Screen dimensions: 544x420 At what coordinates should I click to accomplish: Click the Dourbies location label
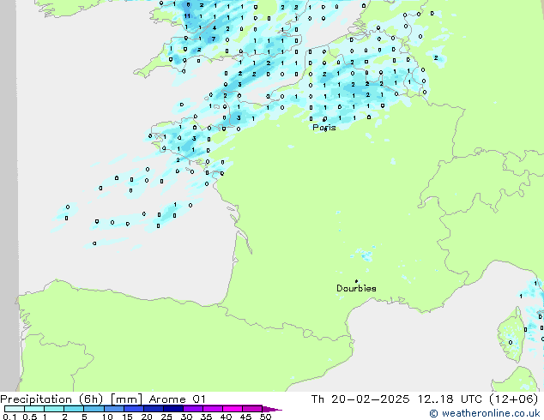356,288
